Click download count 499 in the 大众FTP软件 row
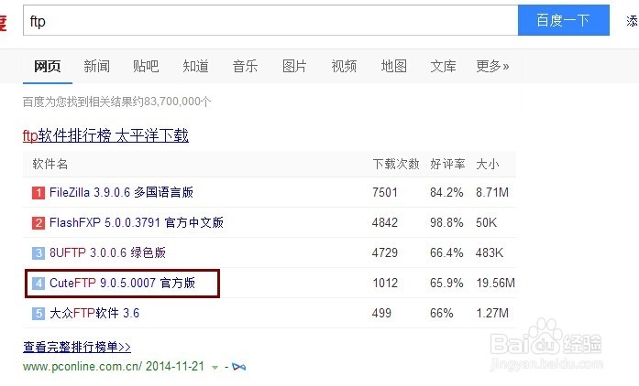The height and width of the screenshot is (386, 639). pyautogui.click(x=381, y=313)
